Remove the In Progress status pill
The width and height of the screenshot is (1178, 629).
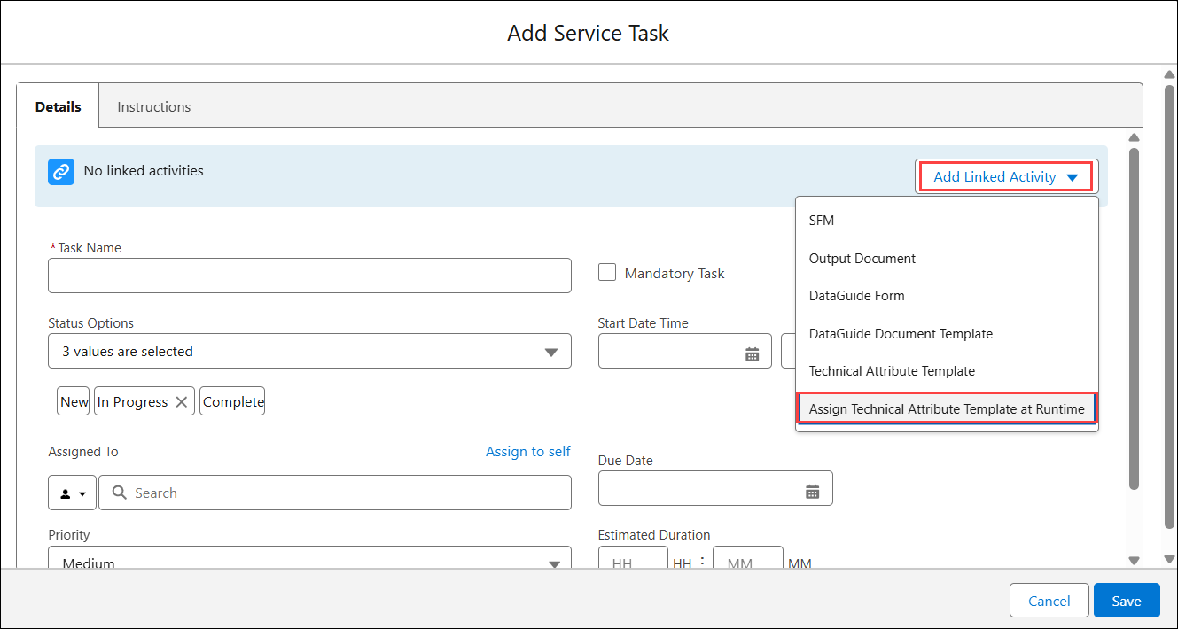tap(182, 402)
